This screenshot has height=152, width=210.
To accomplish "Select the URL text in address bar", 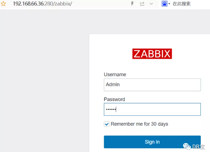I will pyautogui.click(x=42, y=4).
